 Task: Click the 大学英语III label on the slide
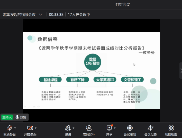[105, 80]
